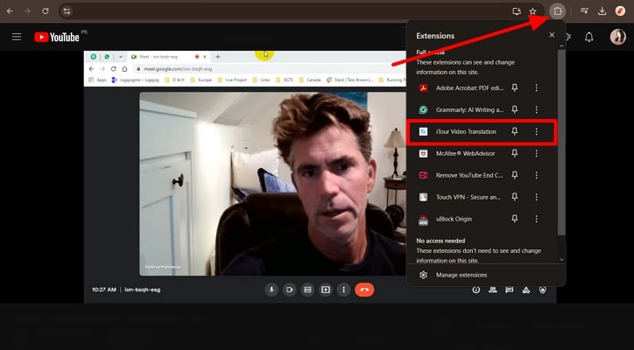The height and width of the screenshot is (350, 634).
Task: Open the YouTube hamburger guide menu
Action: tap(16, 37)
